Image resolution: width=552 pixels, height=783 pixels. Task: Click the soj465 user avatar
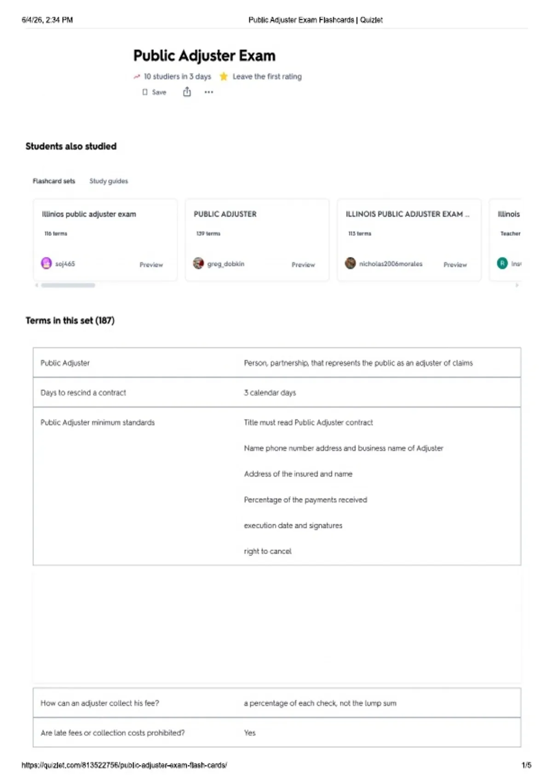pos(46,263)
